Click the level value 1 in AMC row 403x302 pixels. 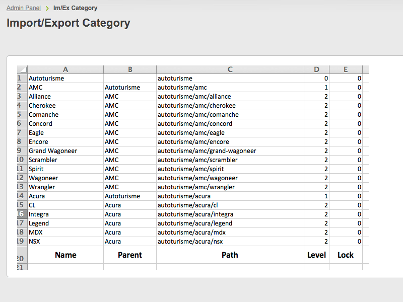click(x=317, y=87)
